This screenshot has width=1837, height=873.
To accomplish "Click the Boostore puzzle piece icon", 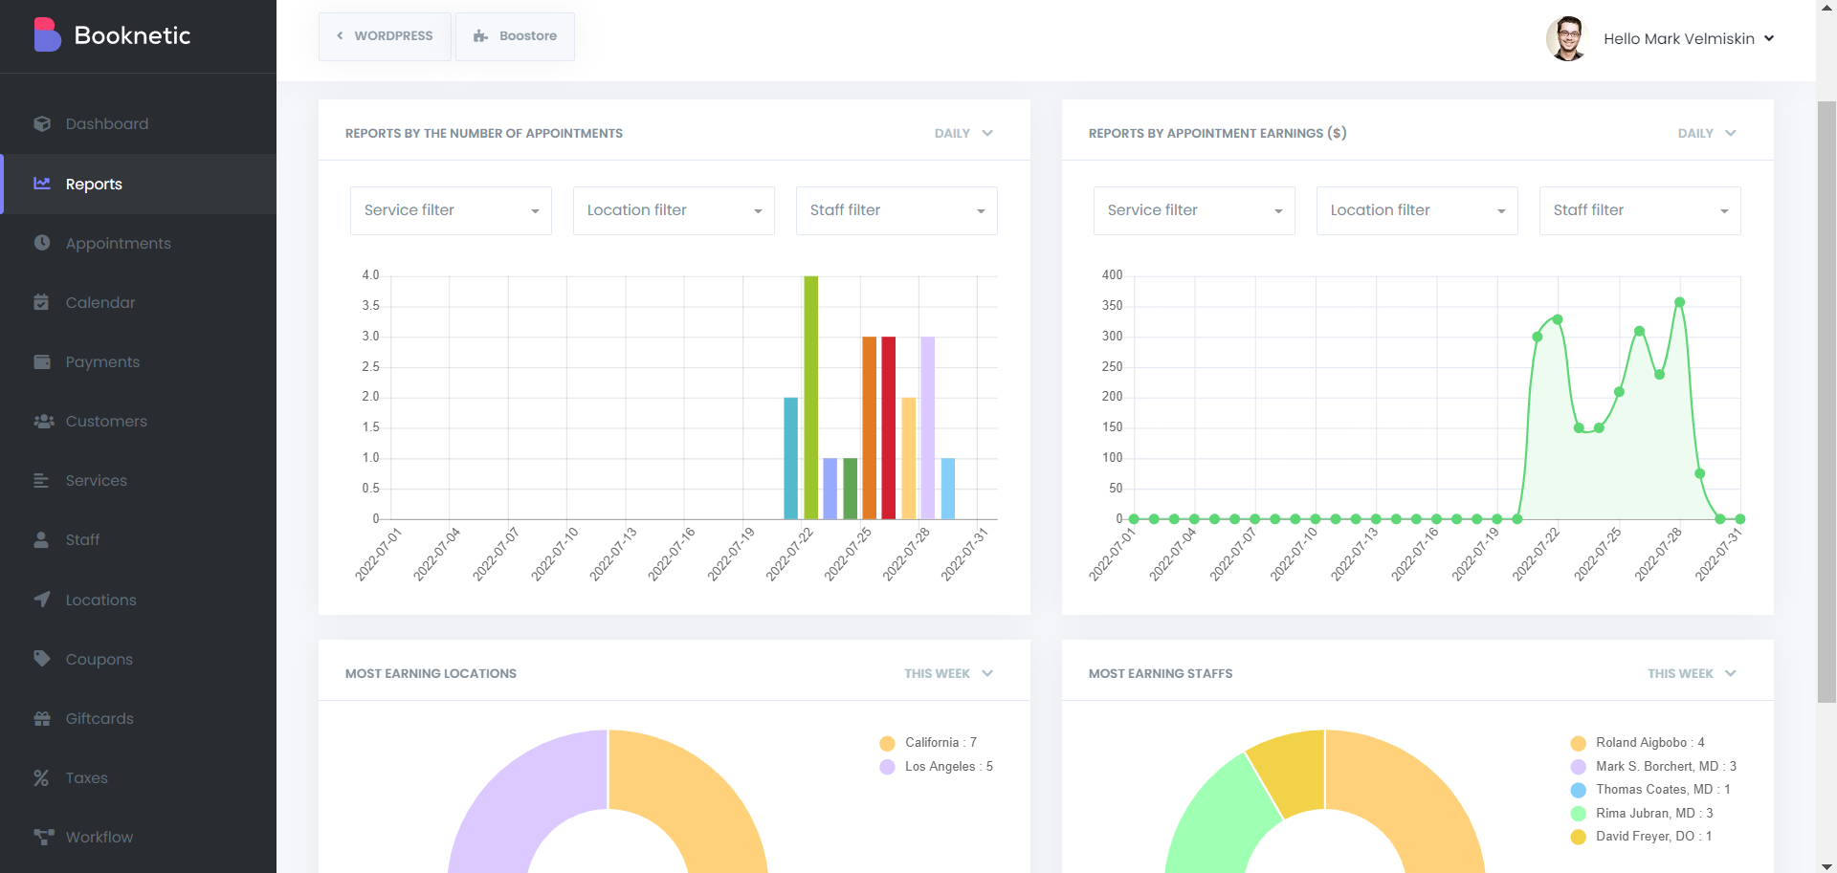I will pos(480,36).
